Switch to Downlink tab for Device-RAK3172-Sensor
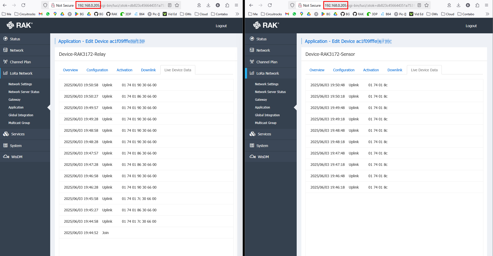This screenshot has width=493, height=256. pyautogui.click(x=395, y=70)
